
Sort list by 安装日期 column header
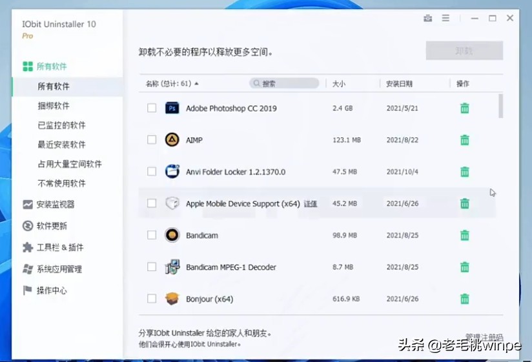click(400, 84)
